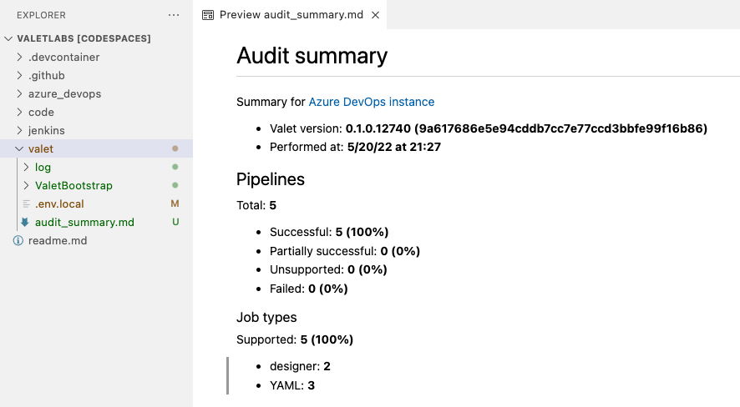Close the Preview audit_summary.md tab
This screenshot has height=407, width=740.
tap(375, 15)
